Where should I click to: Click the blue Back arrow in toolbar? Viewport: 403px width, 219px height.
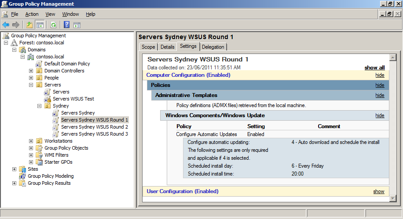coord(6,25)
